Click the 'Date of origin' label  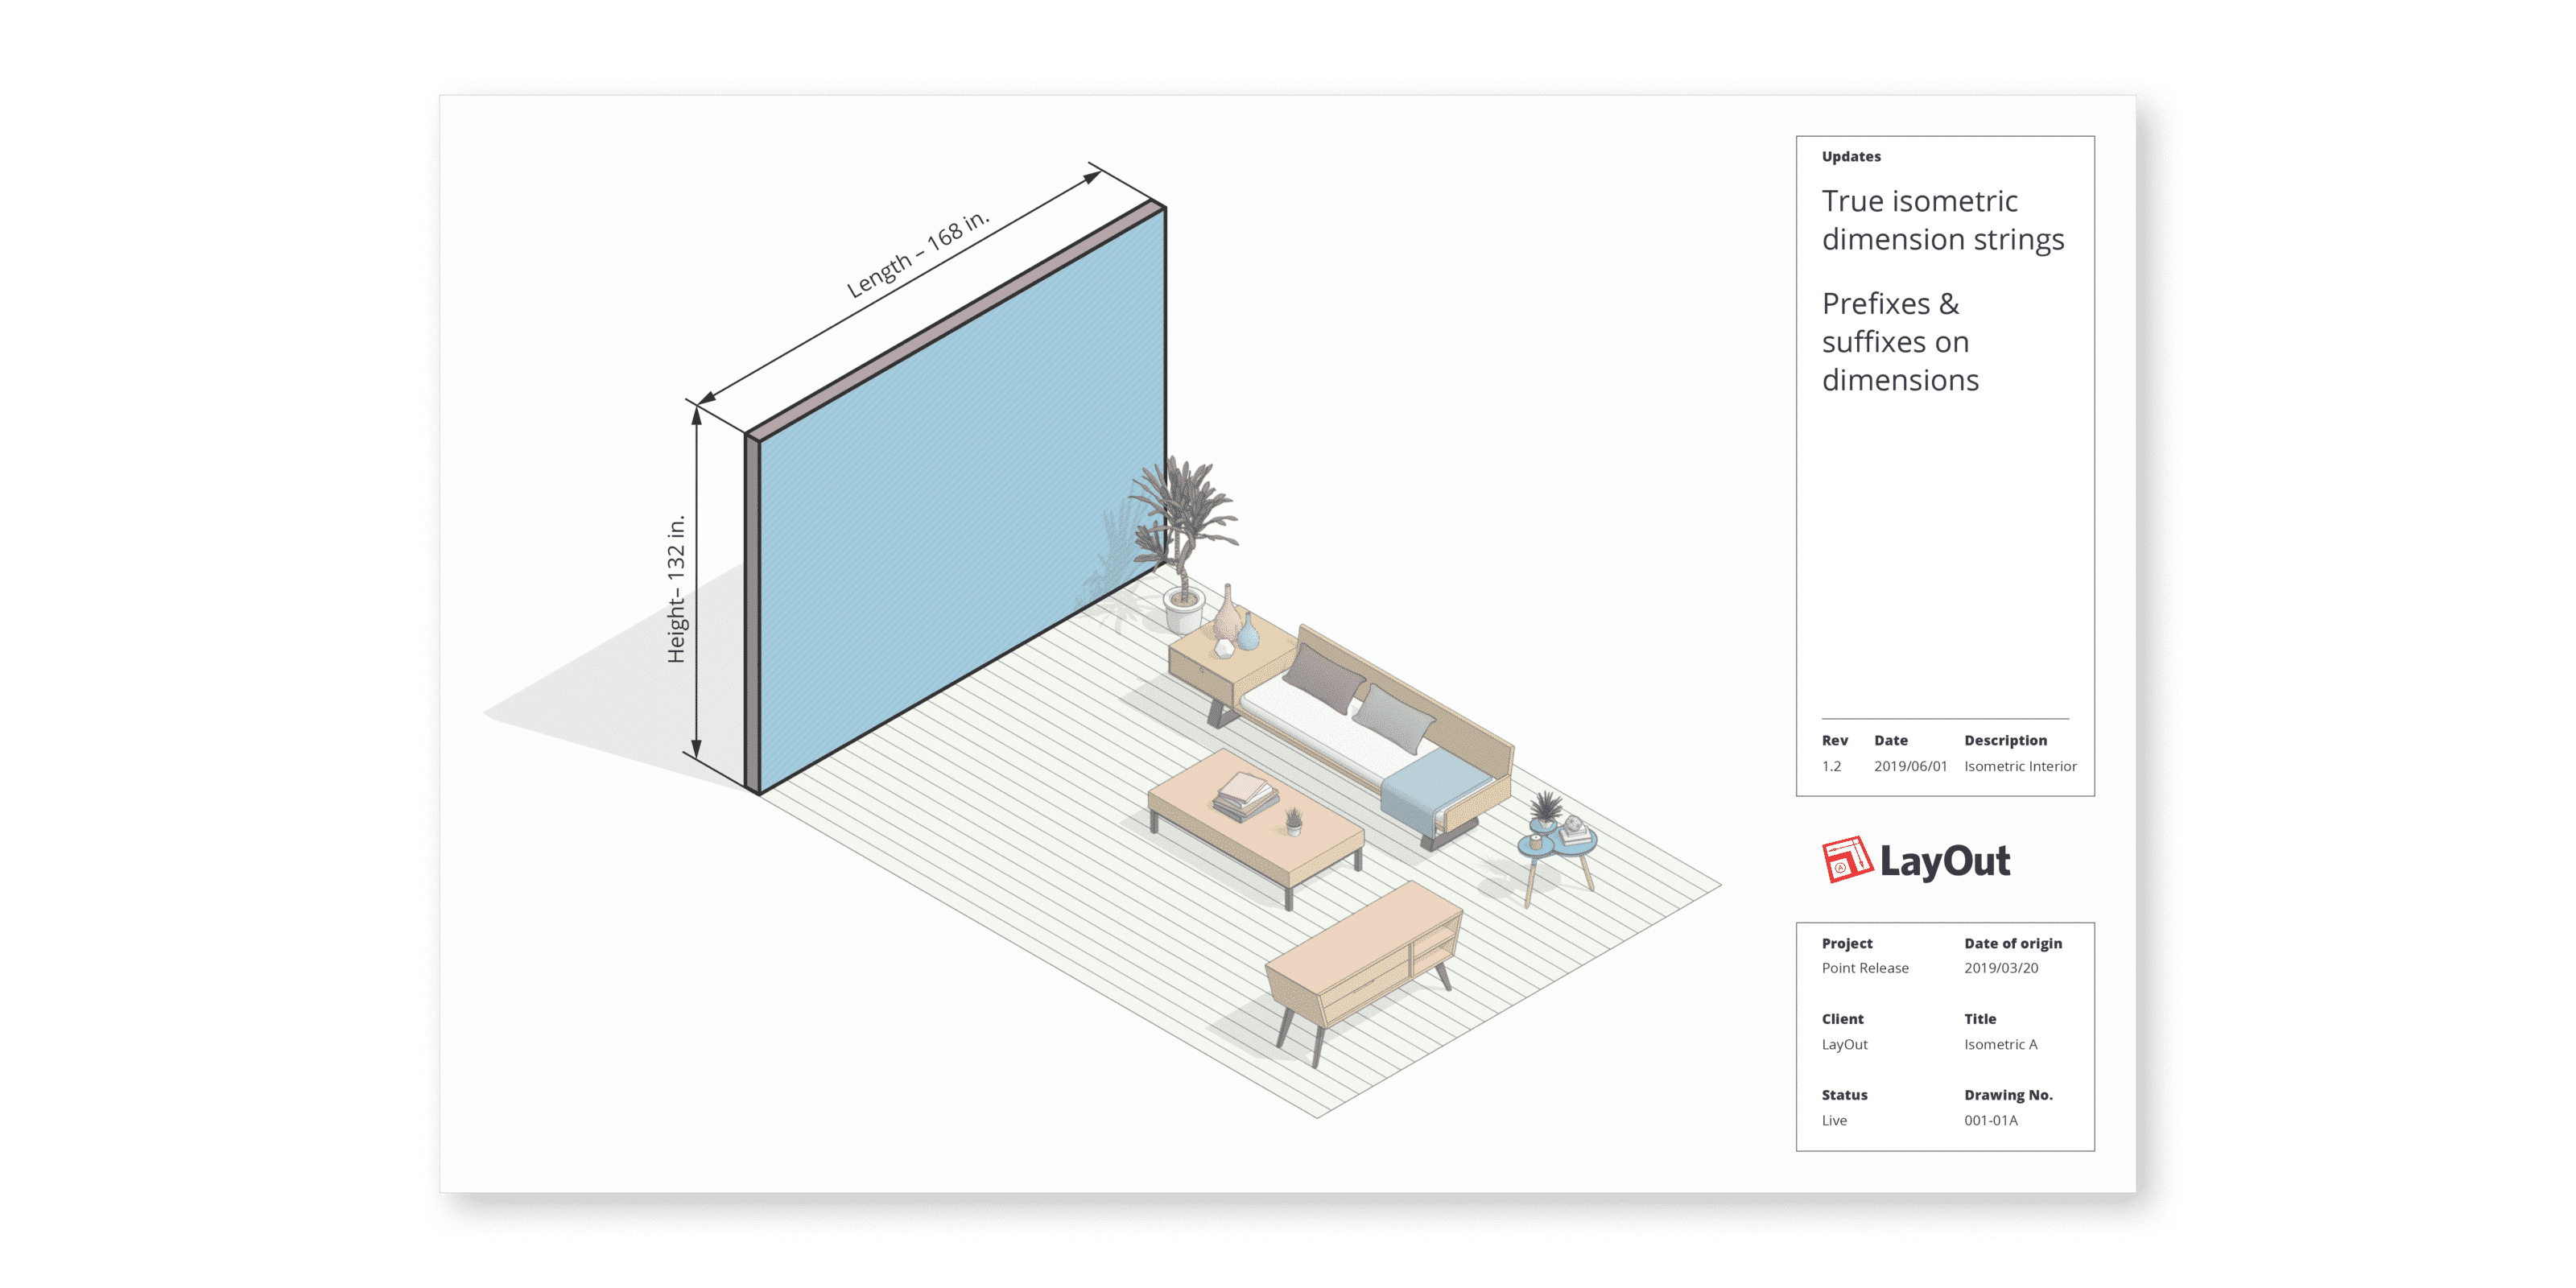tap(2012, 944)
